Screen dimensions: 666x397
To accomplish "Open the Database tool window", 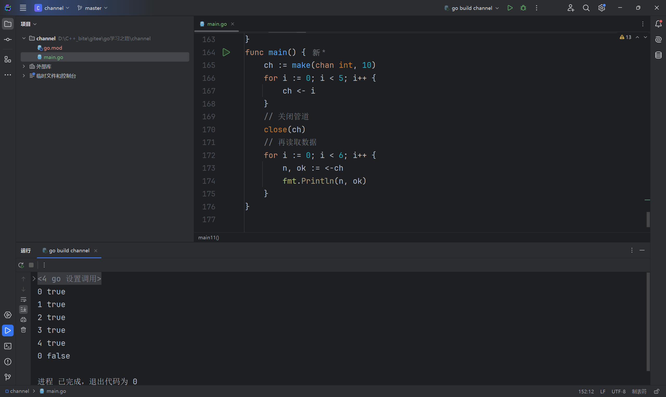I will click(658, 55).
